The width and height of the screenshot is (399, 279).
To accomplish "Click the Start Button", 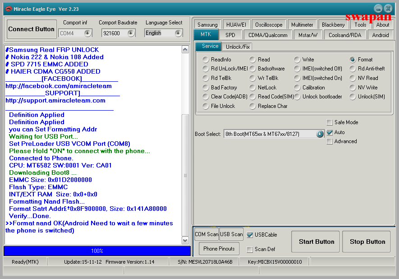I will tap(315, 242).
